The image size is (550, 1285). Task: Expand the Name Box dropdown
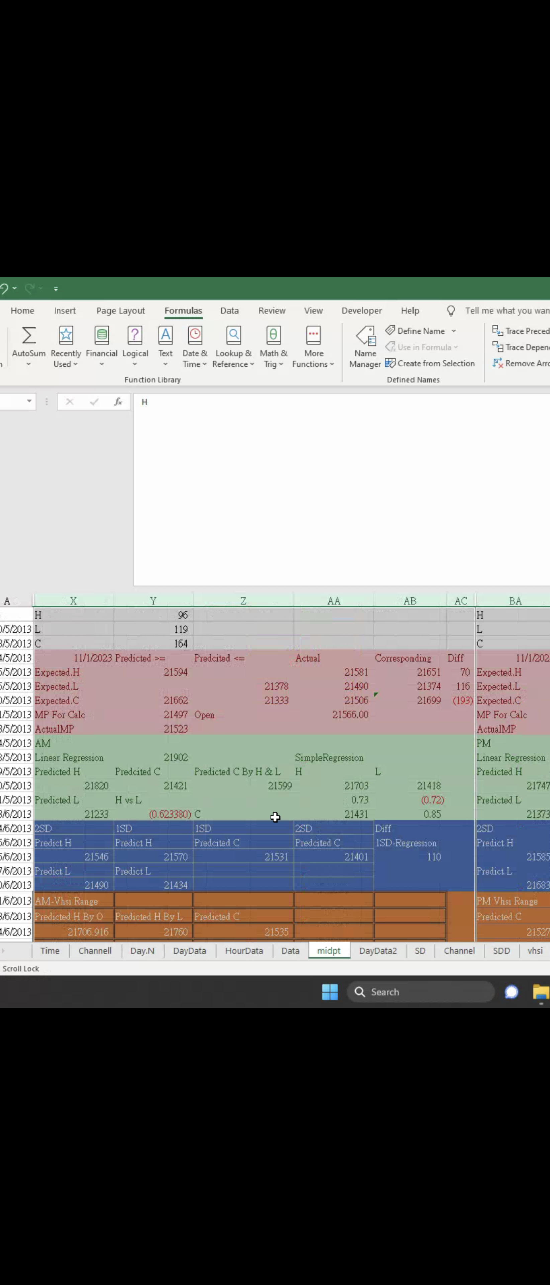click(29, 402)
